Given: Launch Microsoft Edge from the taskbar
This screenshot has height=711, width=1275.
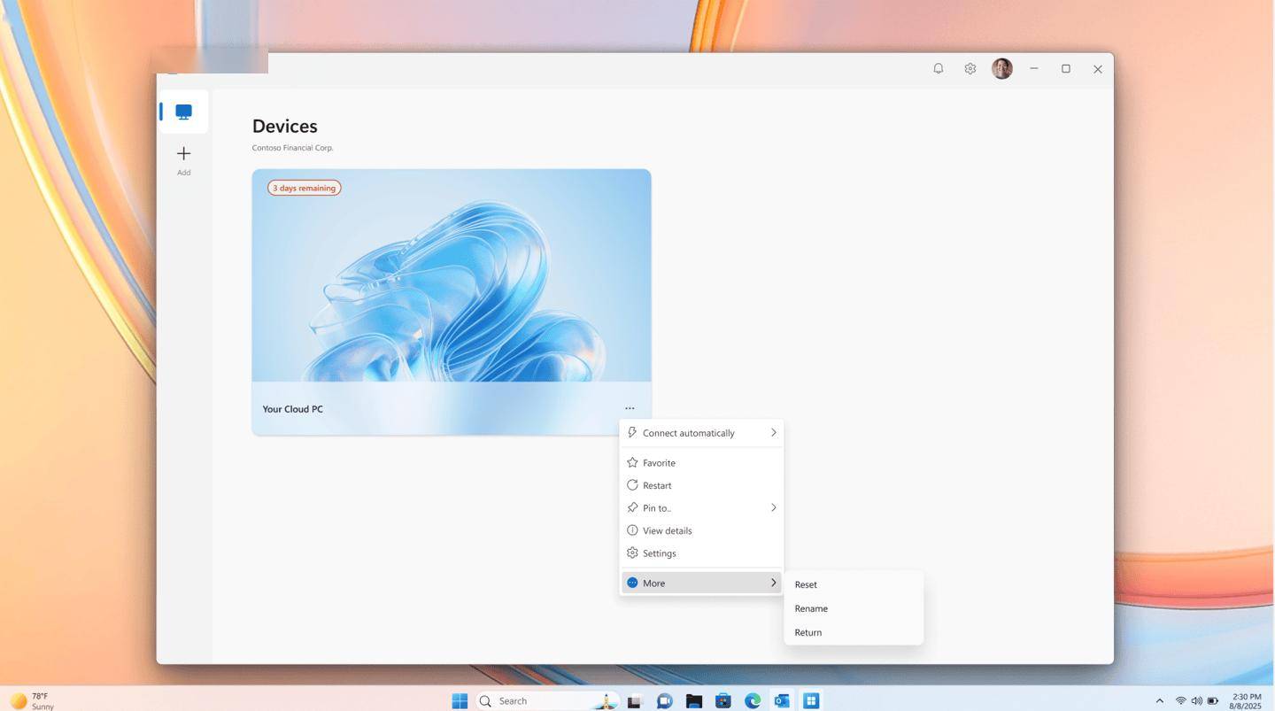Looking at the screenshot, I should [x=753, y=700].
